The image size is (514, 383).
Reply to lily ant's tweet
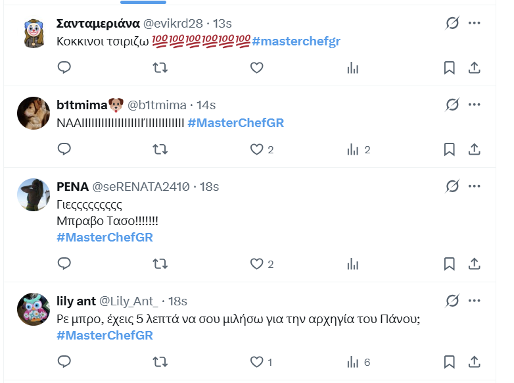click(x=64, y=362)
